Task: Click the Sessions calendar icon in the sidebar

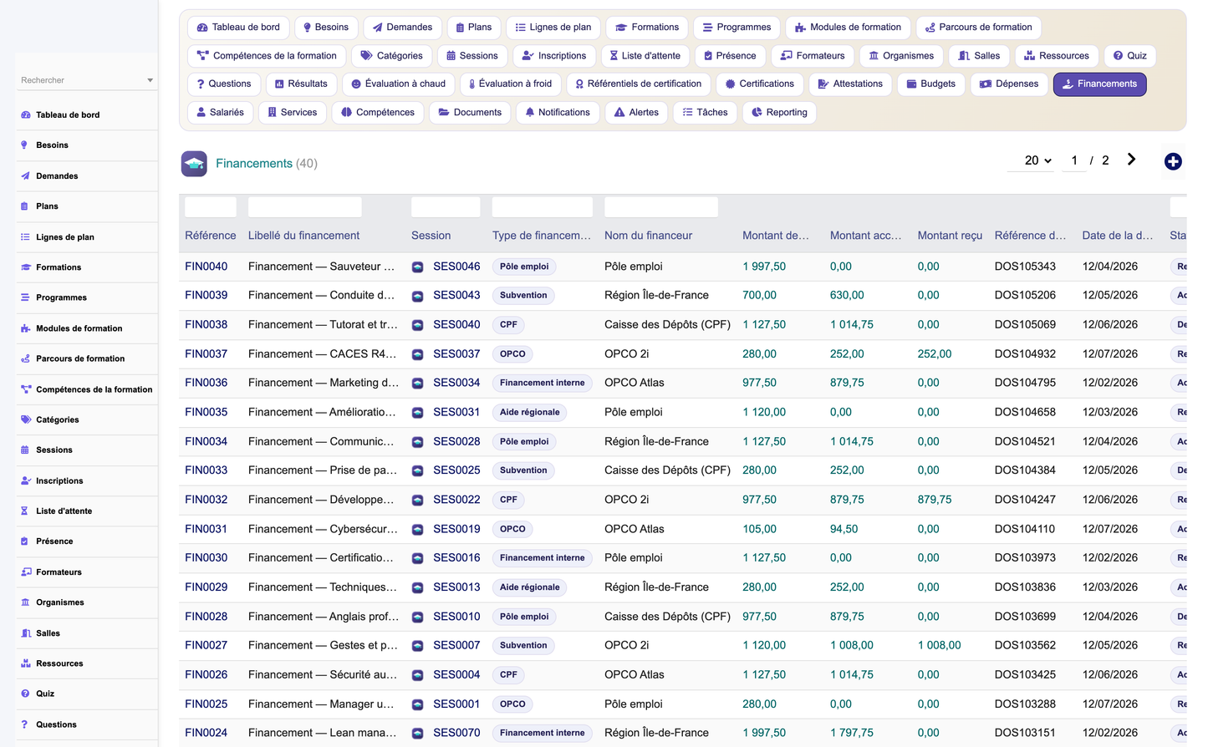Action: tap(25, 450)
